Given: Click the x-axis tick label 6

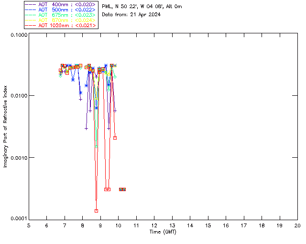Looking at the screenshot, I should [x=47, y=225].
